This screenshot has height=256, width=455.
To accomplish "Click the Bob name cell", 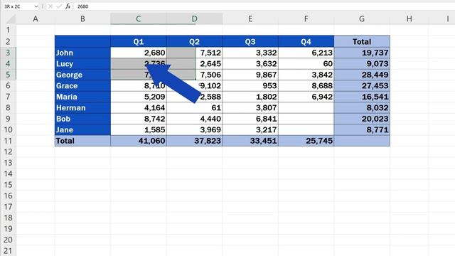I will click(82, 119).
